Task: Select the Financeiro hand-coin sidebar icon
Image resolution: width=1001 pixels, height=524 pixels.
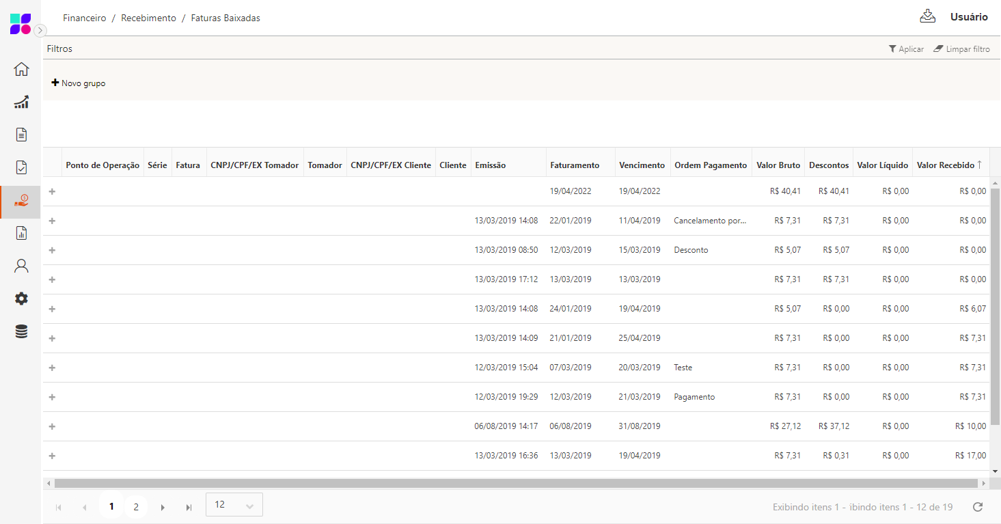Action: click(21, 201)
